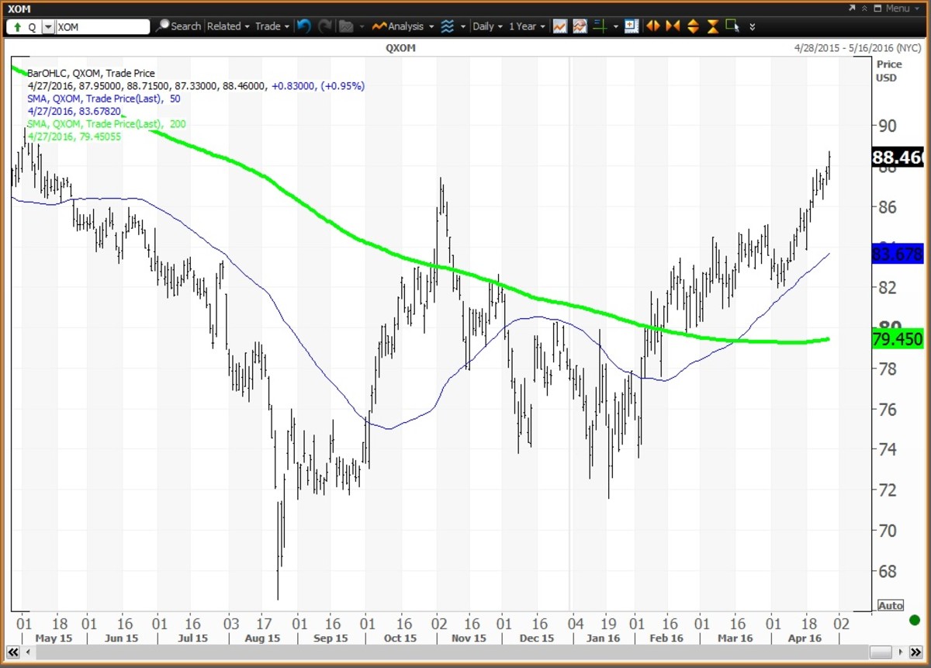Click the blue wavy lines chart-type icon
The image size is (931, 668).
(x=448, y=26)
